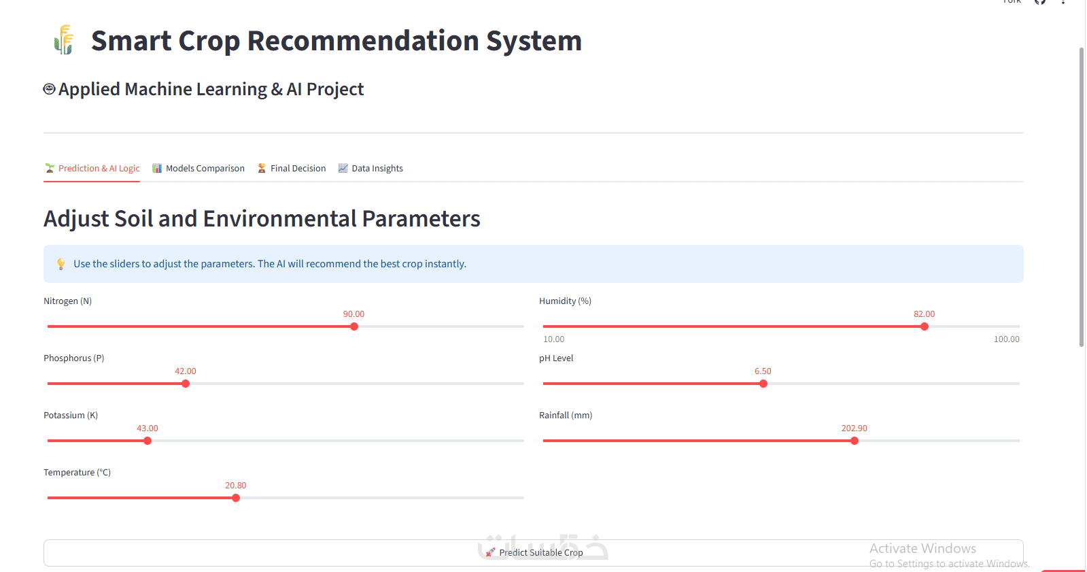
Task: Click the bar chart icon beside Models Comparison
Action: (x=157, y=168)
